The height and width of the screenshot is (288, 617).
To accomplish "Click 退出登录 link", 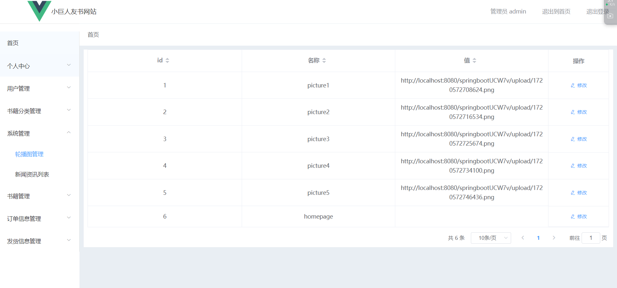I will 598,12.
